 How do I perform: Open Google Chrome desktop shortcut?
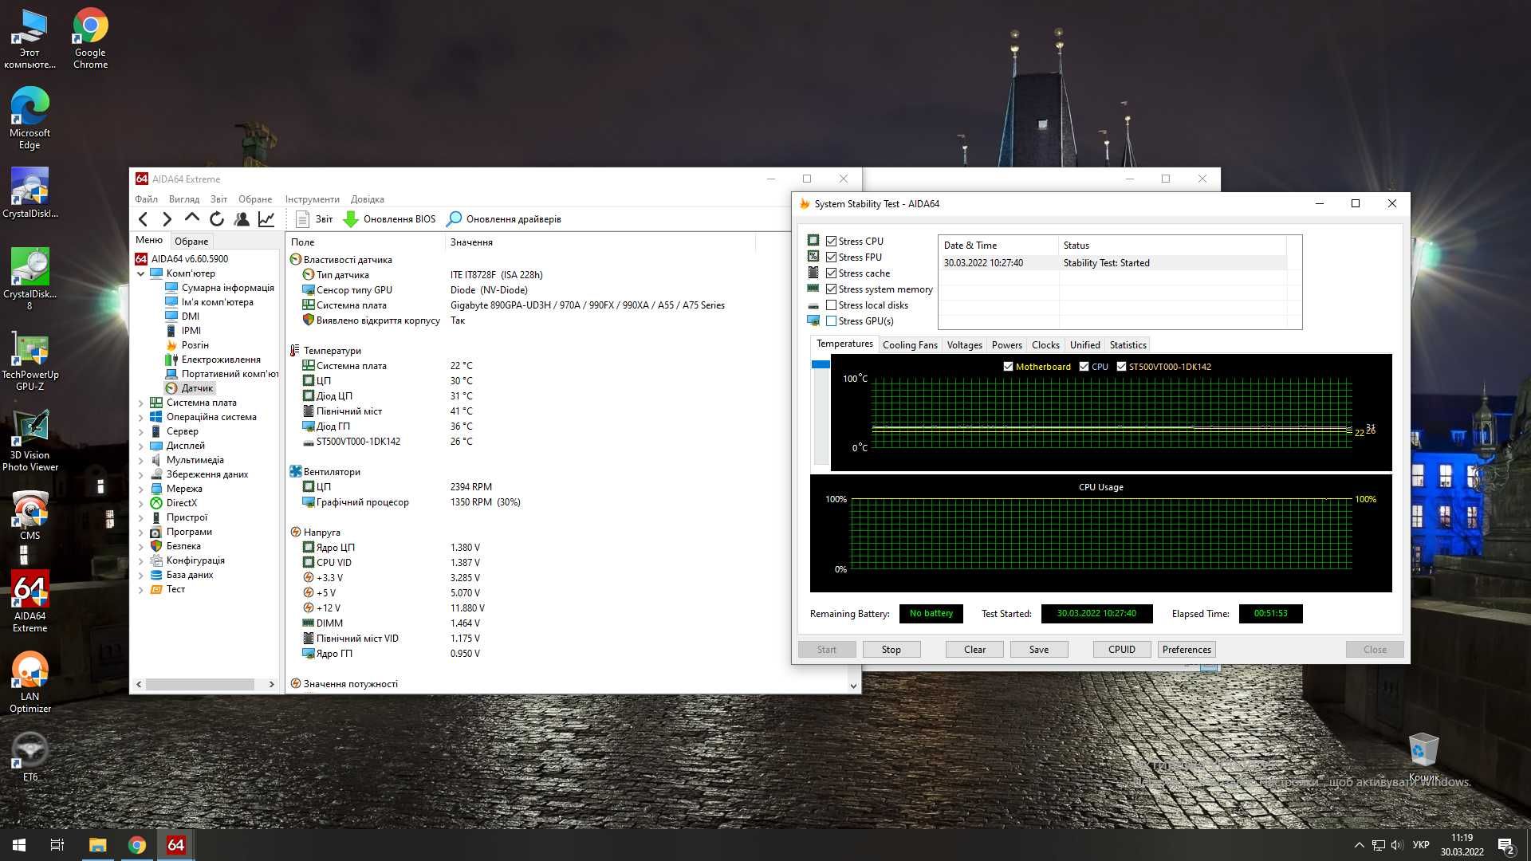[x=90, y=38]
